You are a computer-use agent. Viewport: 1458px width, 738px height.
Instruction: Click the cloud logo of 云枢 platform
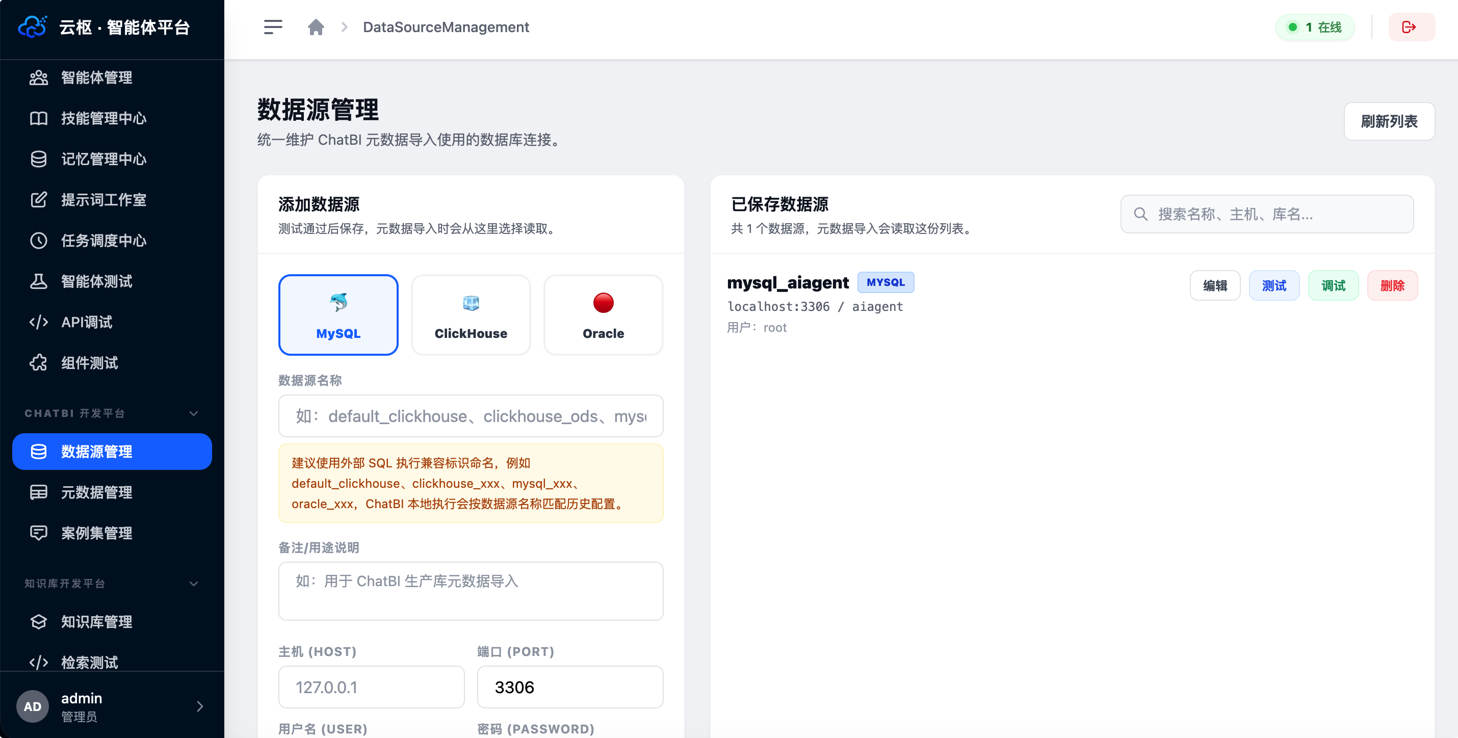point(32,27)
